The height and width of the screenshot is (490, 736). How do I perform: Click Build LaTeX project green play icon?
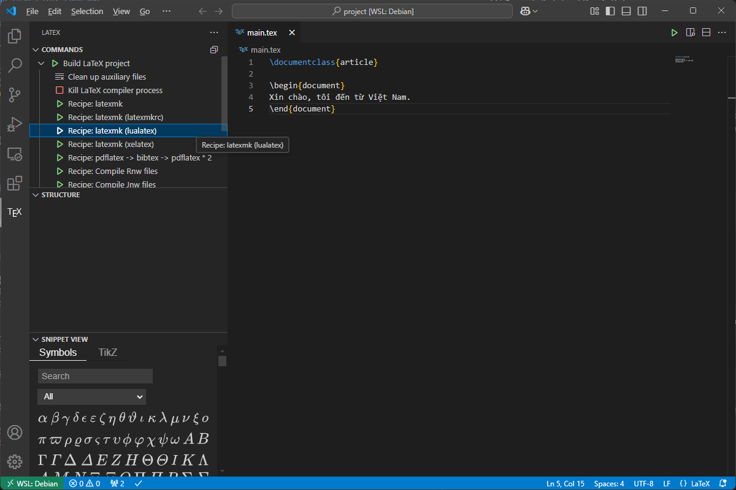[55, 63]
